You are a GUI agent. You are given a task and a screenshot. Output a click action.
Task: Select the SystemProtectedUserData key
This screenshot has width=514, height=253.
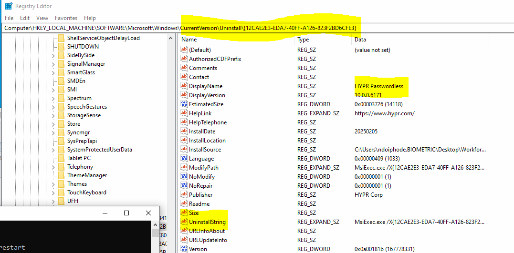pos(100,150)
